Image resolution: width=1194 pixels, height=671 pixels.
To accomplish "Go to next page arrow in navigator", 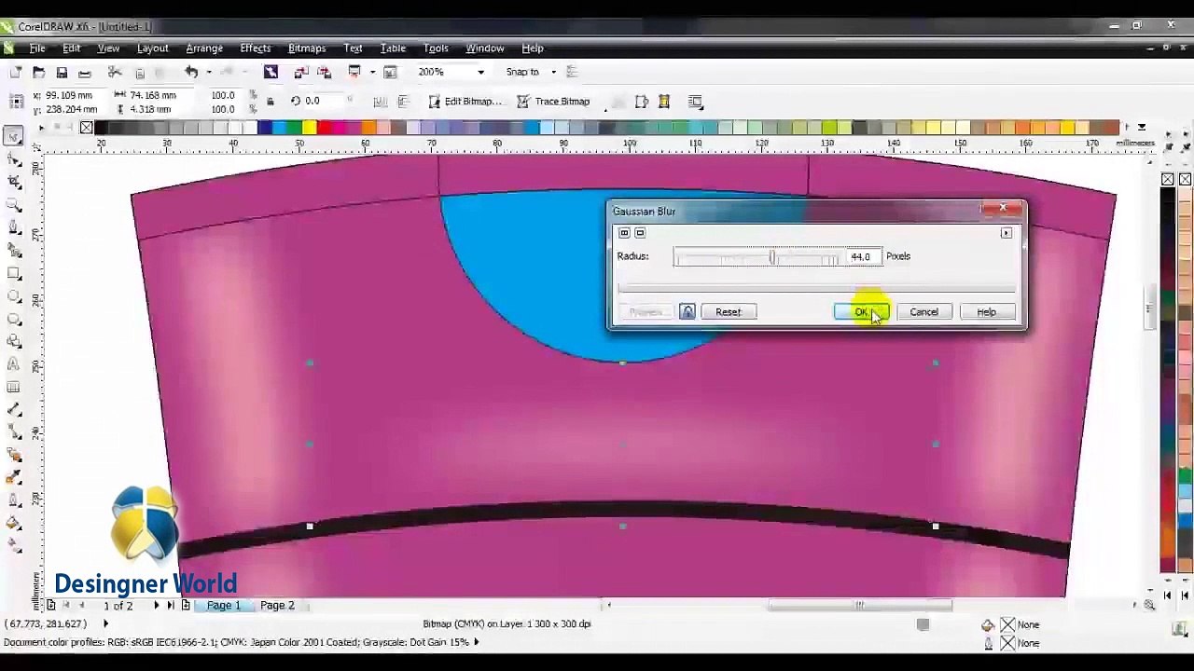I will click(x=156, y=605).
